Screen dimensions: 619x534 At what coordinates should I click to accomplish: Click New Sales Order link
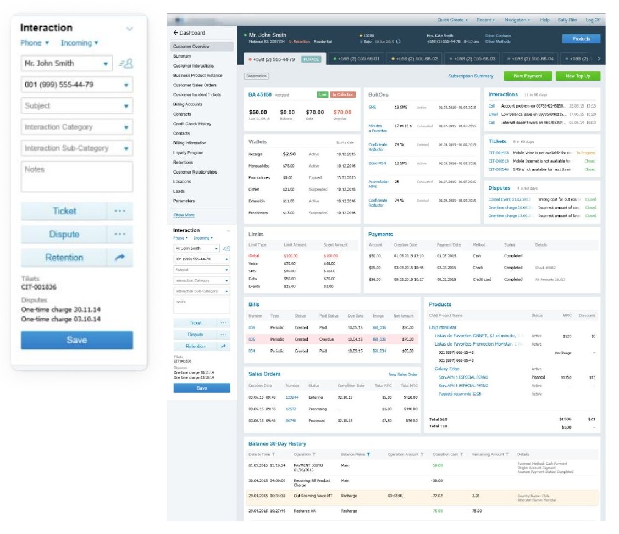pos(402,374)
